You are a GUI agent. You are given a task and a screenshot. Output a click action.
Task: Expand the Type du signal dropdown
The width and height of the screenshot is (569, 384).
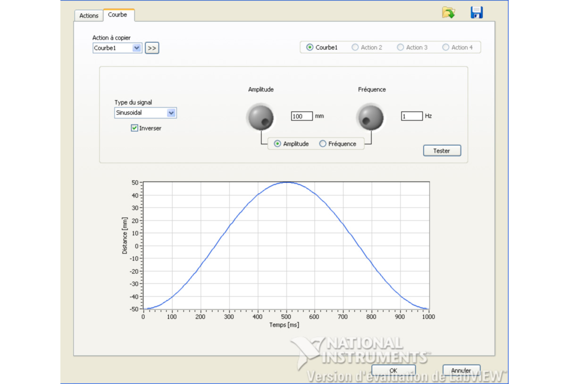point(171,113)
